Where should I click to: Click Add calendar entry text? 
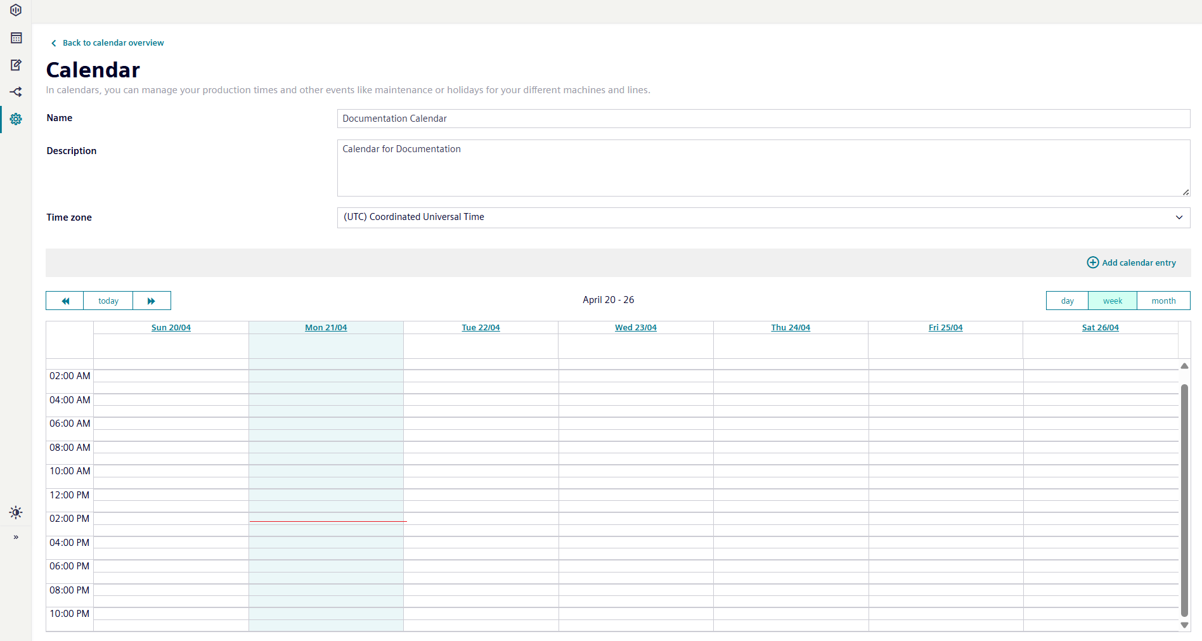[x=1139, y=262]
